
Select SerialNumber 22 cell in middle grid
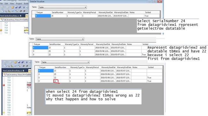point(56,55)
